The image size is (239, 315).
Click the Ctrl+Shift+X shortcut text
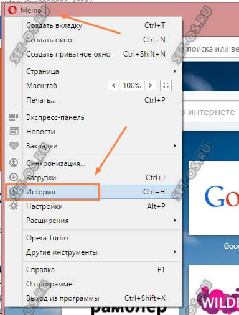pos(145,298)
